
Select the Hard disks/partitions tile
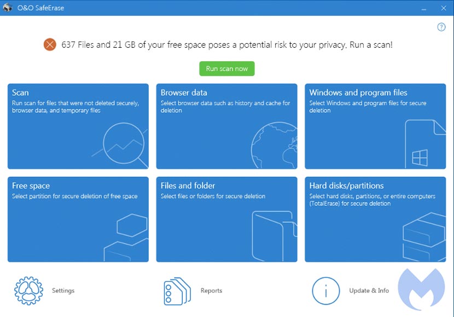[x=375, y=219]
